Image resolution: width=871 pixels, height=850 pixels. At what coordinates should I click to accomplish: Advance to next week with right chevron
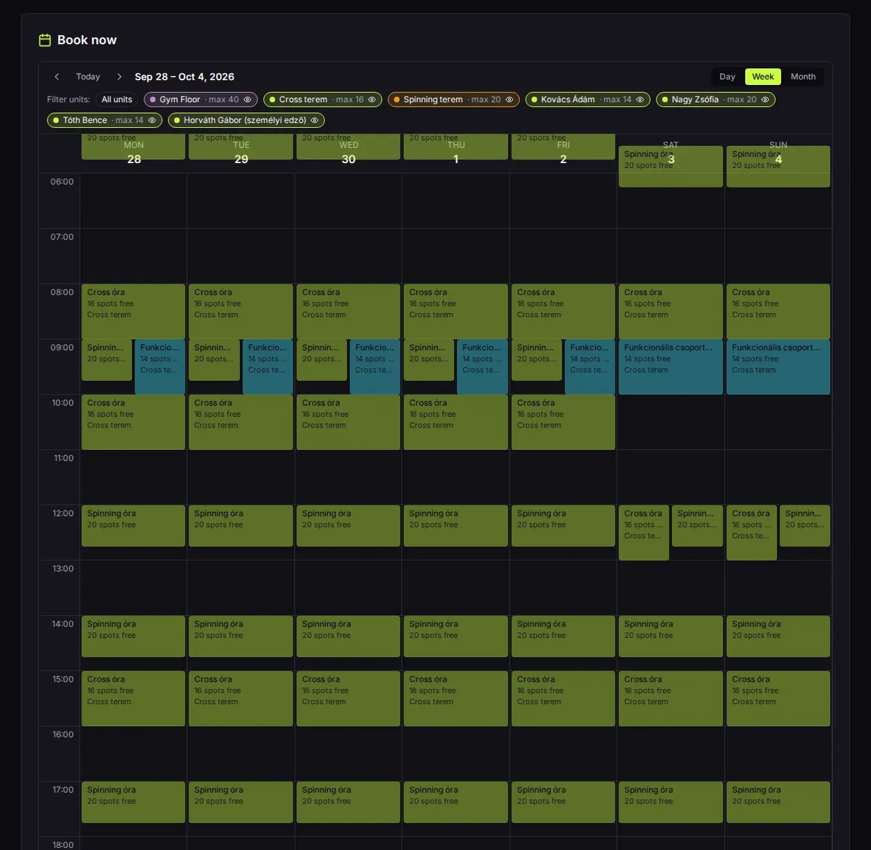(119, 77)
